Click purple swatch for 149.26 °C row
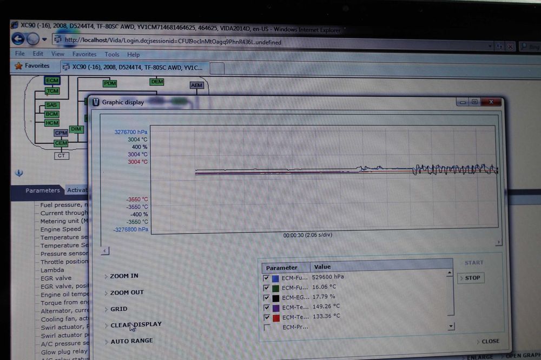 pyautogui.click(x=276, y=308)
